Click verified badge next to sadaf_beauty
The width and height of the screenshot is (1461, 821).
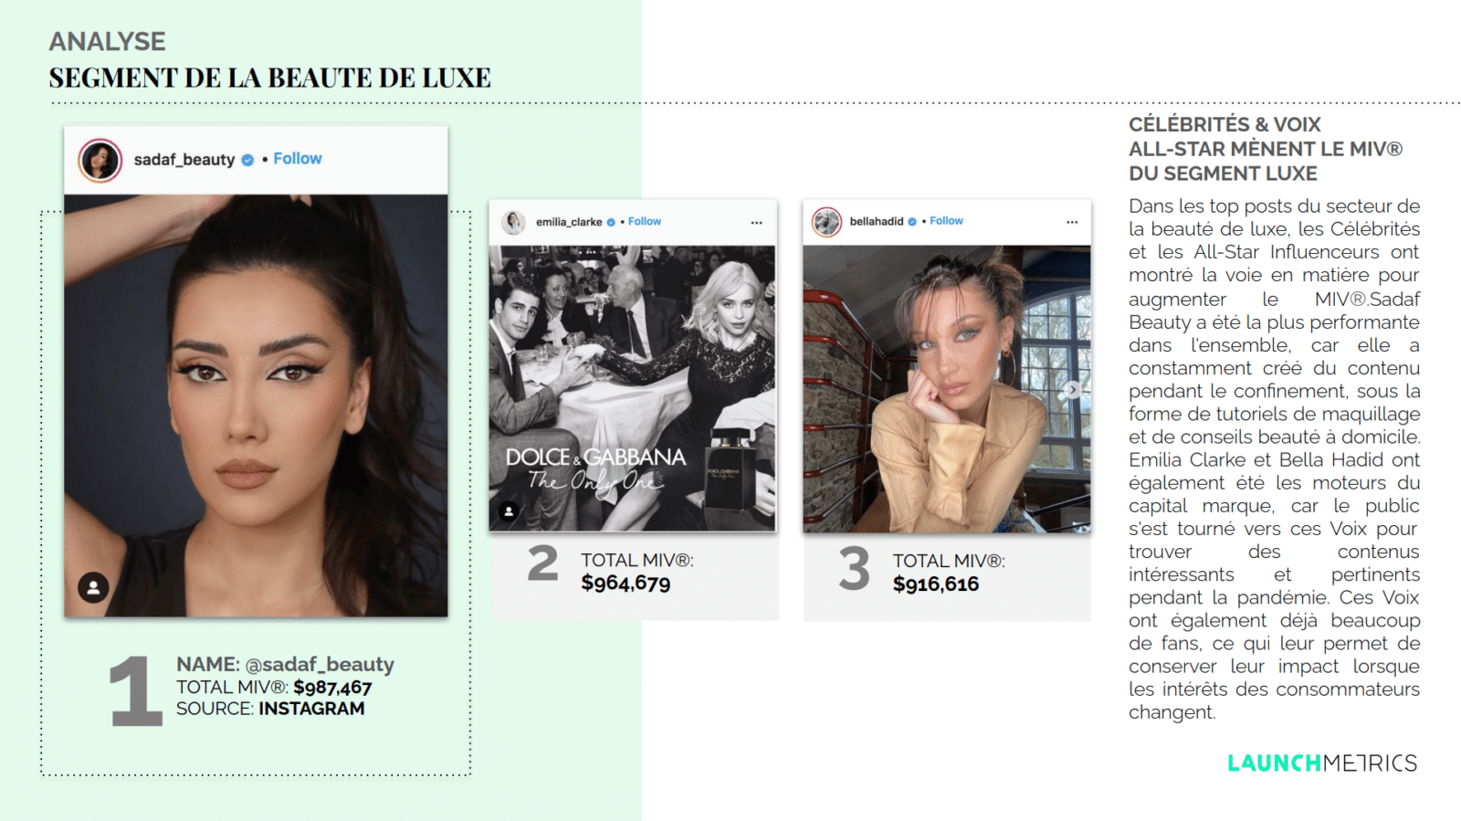click(x=247, y=160)
